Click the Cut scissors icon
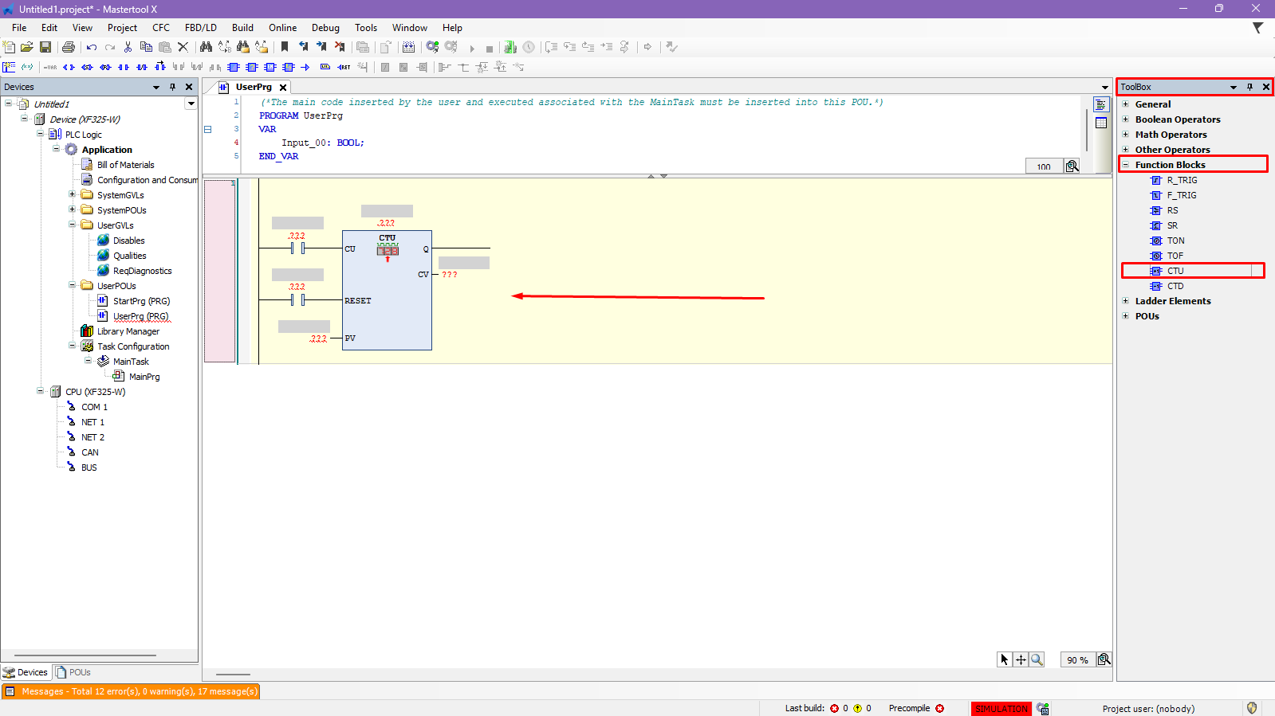The image size is (1275, 716). point(128,48)
